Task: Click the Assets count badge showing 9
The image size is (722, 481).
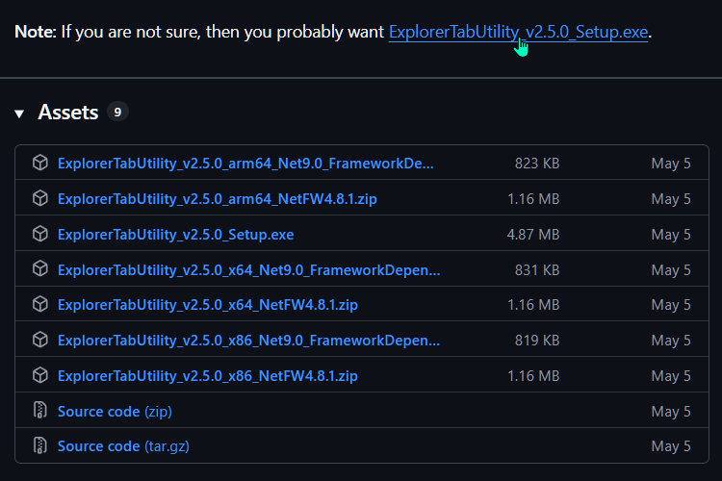Action: coord(117,113)
